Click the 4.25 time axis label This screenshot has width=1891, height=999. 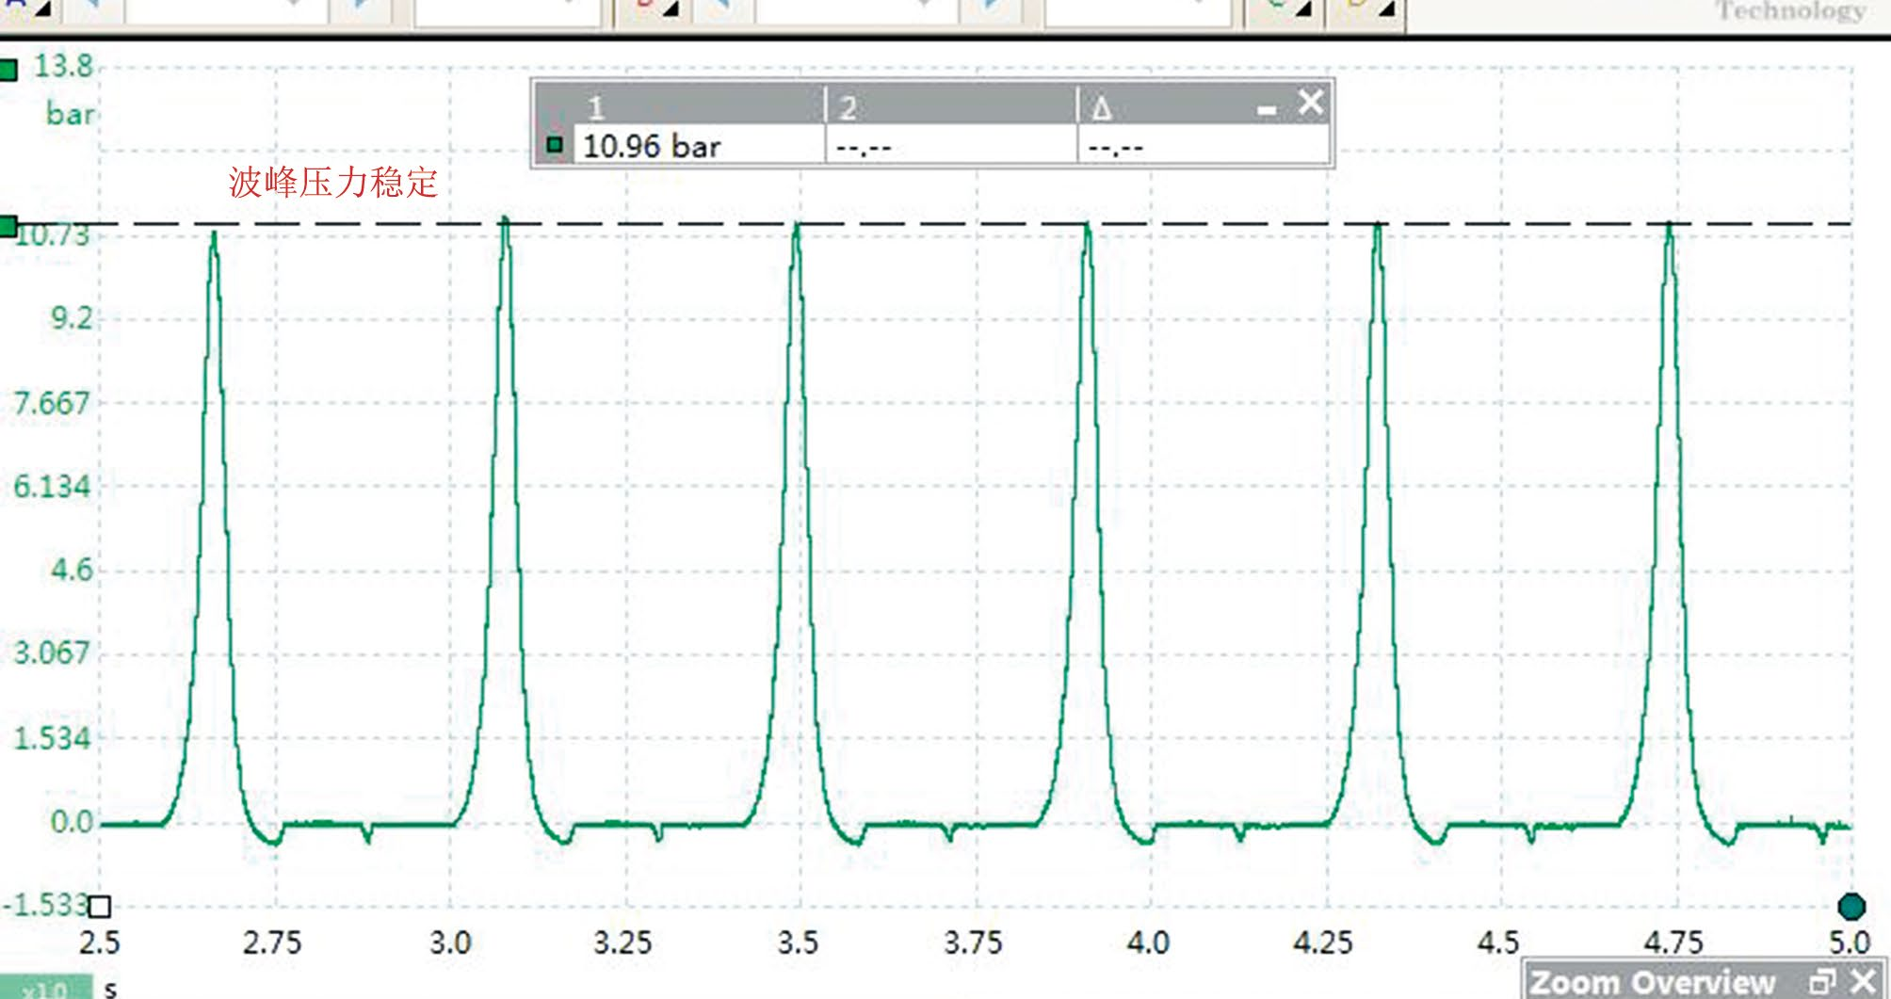[1323, 943]
